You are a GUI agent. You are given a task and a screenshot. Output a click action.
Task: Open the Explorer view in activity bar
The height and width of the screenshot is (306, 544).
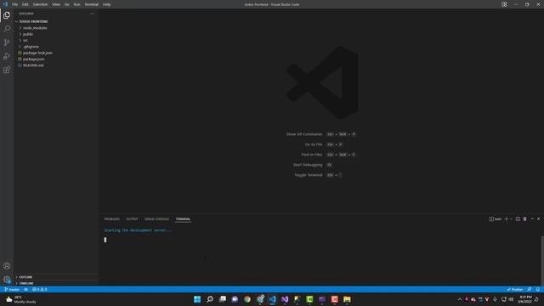(x=7, y=15)
